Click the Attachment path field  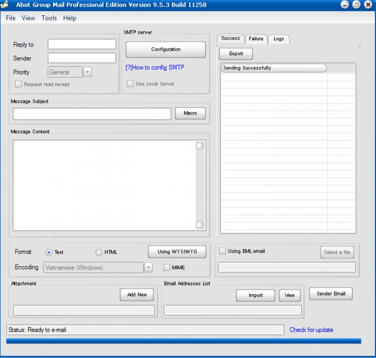[84, 310]
